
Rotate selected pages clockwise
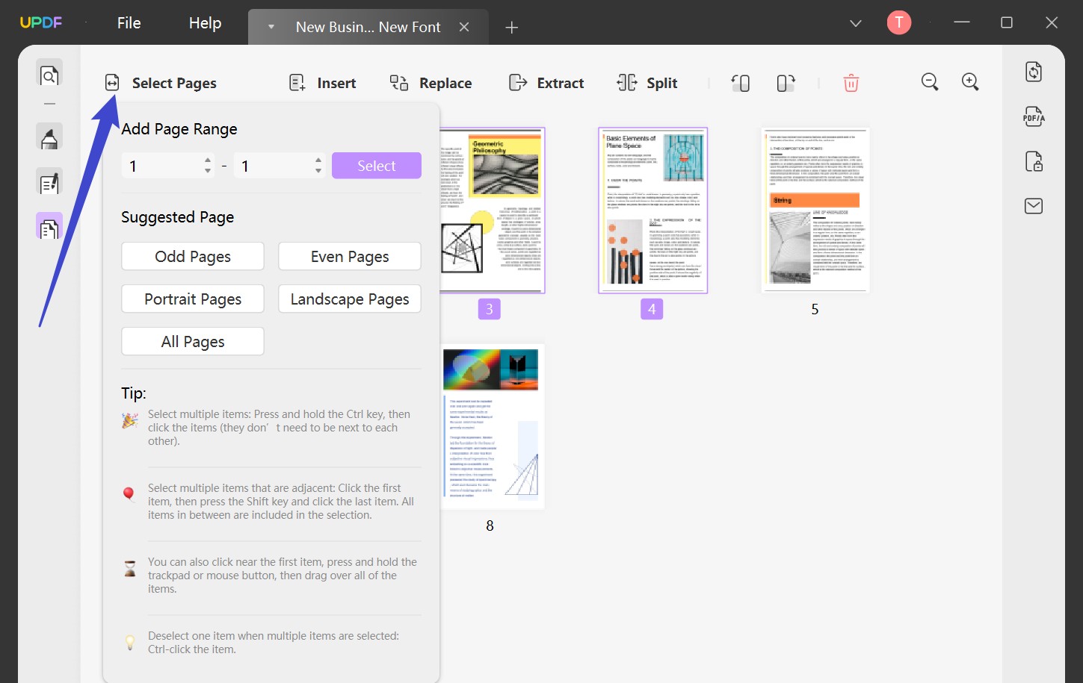(x=786, y=83)
